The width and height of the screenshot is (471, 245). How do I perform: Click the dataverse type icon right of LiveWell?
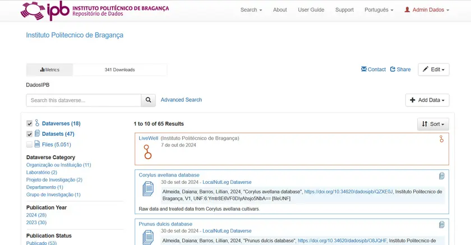[441, 139]
